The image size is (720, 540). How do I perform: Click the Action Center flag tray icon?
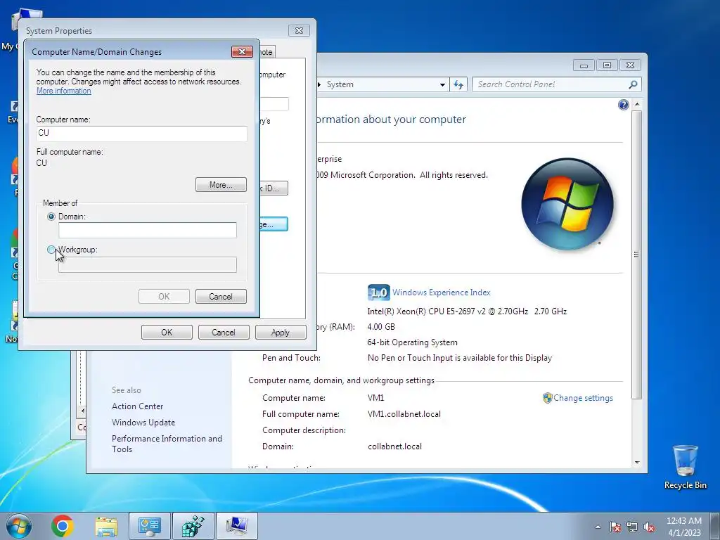tap(615, 527)
